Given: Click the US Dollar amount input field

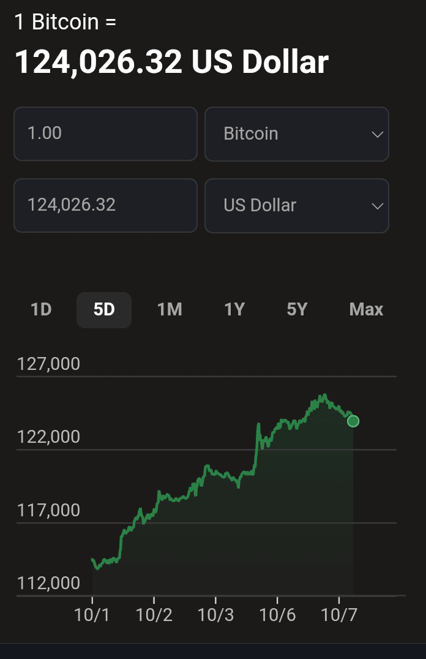Looking at the screenshot, I should point(105,205).
